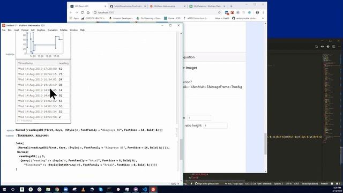343x193 pixels.
Task: Click the CRLF line ending status item
Action: (x=296, y=183)
